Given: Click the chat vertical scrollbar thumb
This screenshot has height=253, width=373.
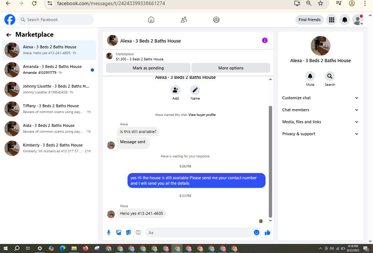Looking at the screenshot, I should click(270, 162).
